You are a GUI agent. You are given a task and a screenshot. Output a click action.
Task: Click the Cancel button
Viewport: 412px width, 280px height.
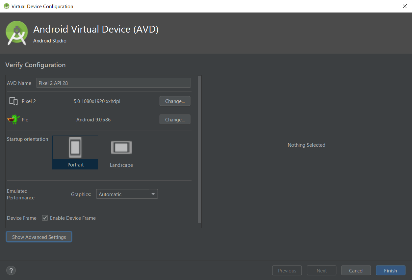[356, 270]
